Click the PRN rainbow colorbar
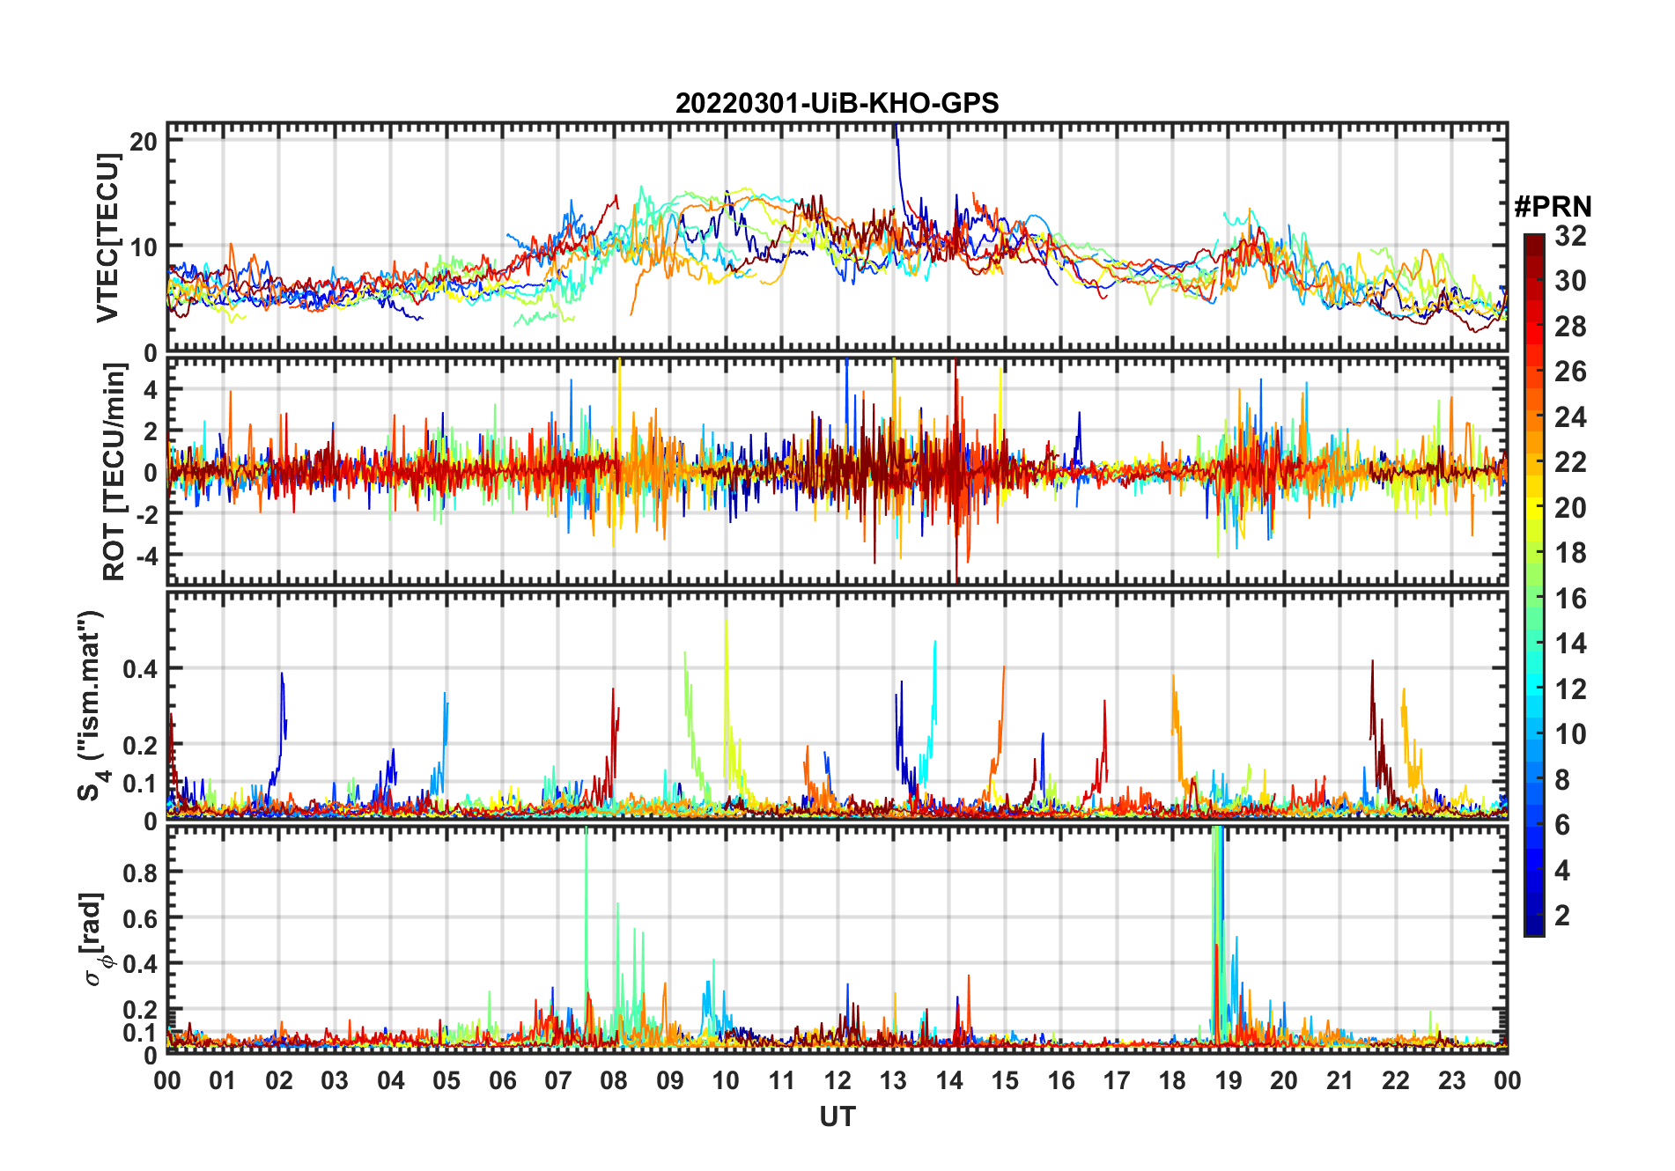 (x=1534, y=585)
